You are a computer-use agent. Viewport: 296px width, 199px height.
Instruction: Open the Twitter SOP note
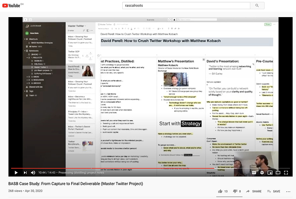pos(80,56)
